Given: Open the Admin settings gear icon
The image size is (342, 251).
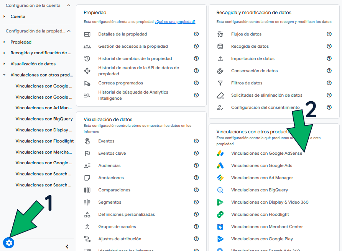Looking at the screenshot, I should [x=8, y=243].
